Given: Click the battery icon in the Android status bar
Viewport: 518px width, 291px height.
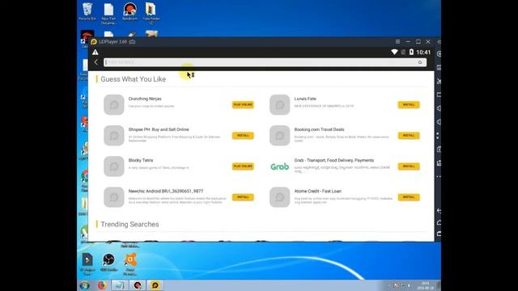Looking at the screenshot, I should [x=411, y=52].
